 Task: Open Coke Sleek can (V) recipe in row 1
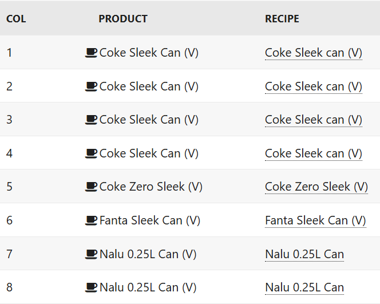tap(314, 53)
